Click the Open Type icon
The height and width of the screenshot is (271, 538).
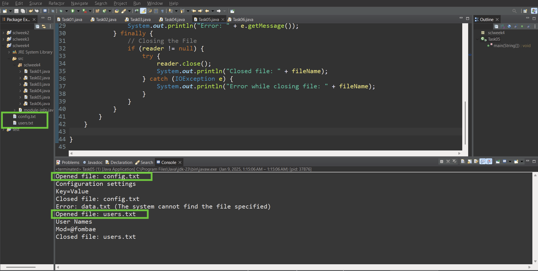point(117,11)
